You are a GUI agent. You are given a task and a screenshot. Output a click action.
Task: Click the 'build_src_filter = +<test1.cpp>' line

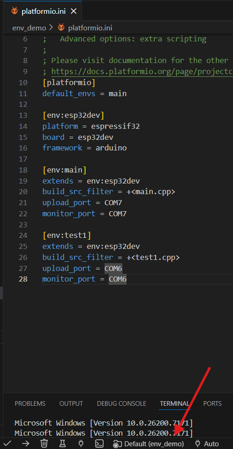point(111,257)
